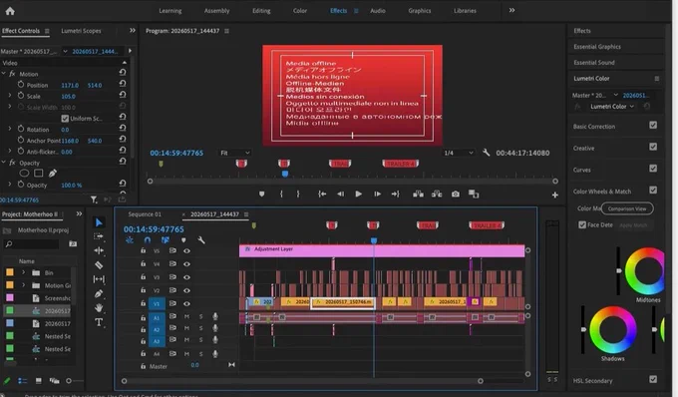Click the Comparison View button
Image resolution: width=678 pixels, height=397 pixels.
tap(627, 208)
